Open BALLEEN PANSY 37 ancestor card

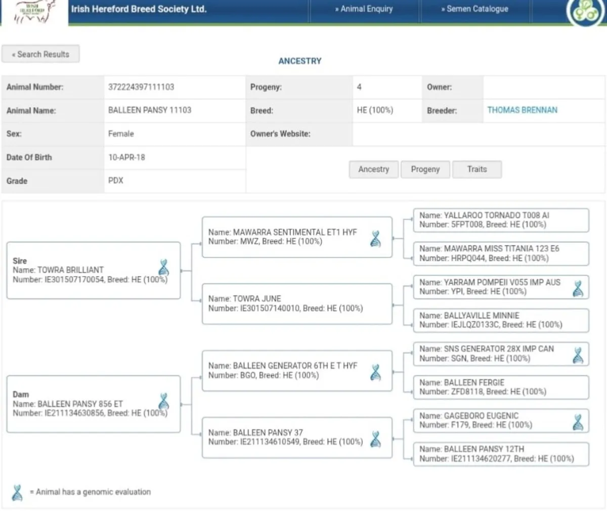pos(297,438)
